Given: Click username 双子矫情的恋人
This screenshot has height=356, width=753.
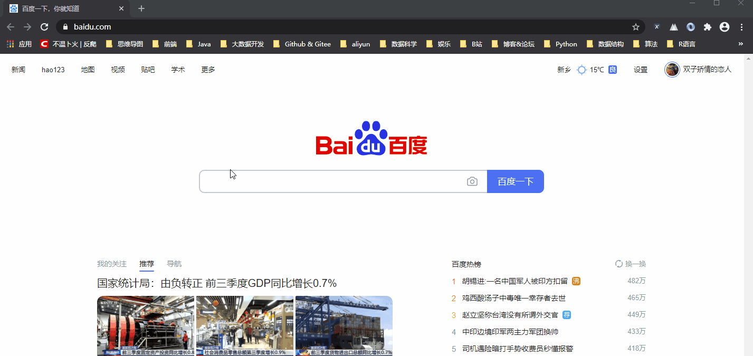Looking at the screenshot, I should pos(707,69).
